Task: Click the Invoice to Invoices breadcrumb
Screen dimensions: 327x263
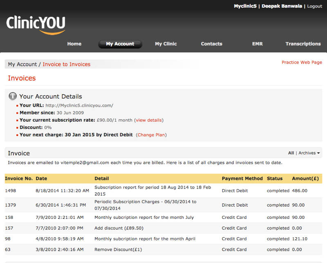Action: [67, 65]
